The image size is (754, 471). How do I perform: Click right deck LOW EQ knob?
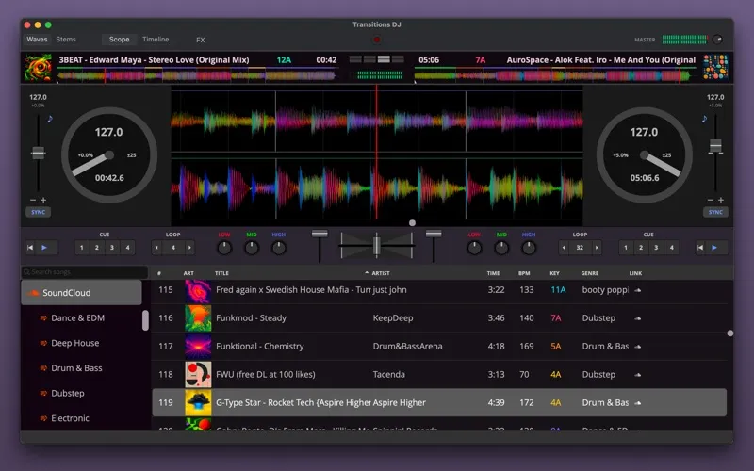click(x=474, y=248)
